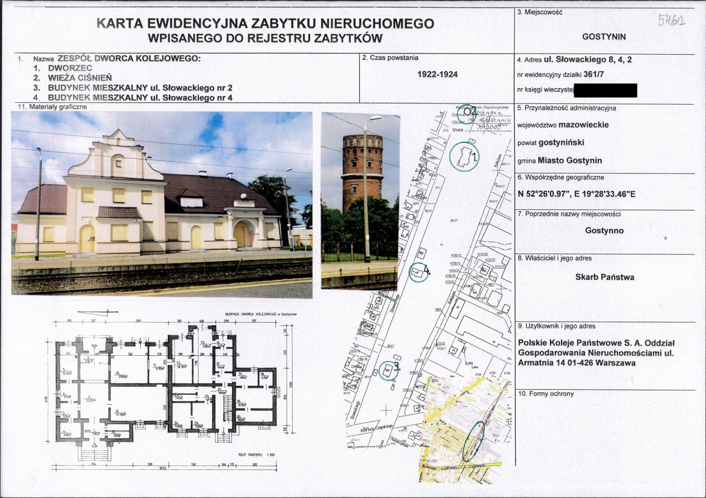
Task: Select the date value '1922-1924'
Action: (x=437, y=74)
